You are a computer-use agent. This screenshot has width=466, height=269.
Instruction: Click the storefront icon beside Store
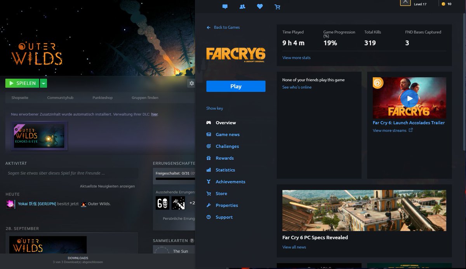[209, 193]
